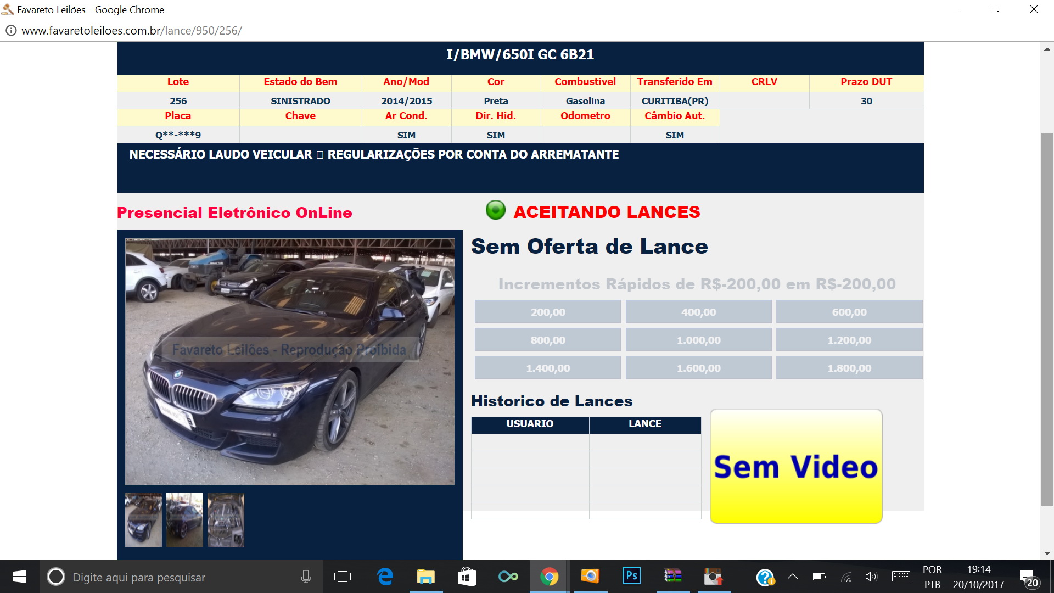The width and height of the screenshot is (1054, 593).
Task: Click the help question-mark tray icon
Action: coord(765,577)
